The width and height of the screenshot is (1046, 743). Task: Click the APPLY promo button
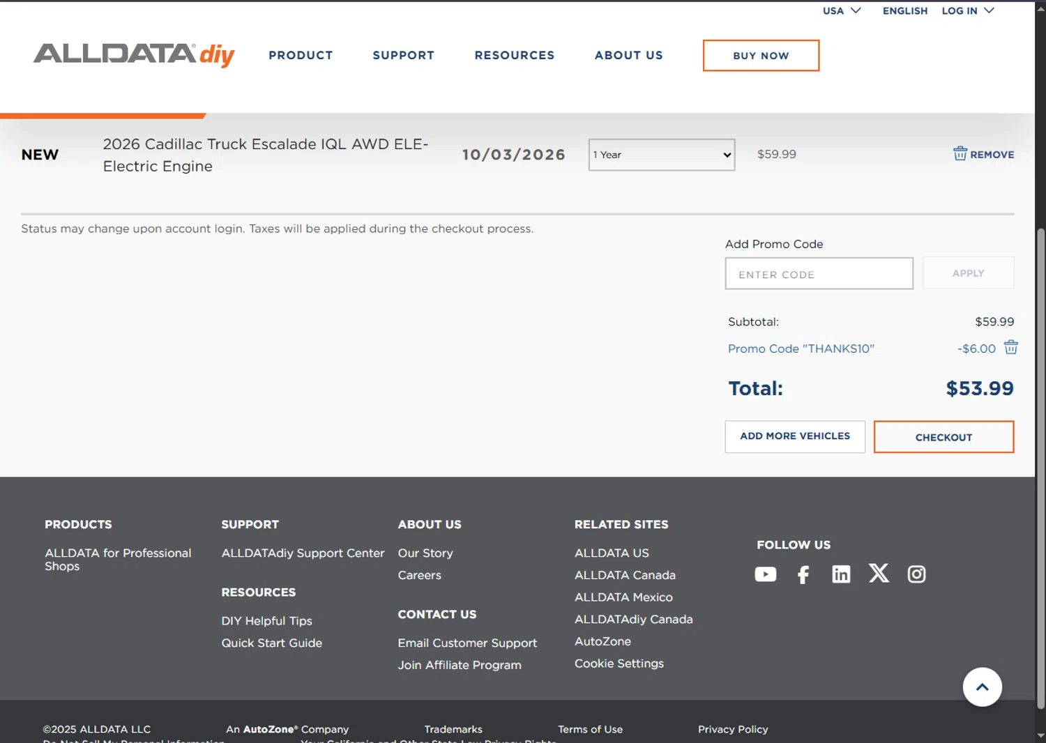click(x=968, y=273)
